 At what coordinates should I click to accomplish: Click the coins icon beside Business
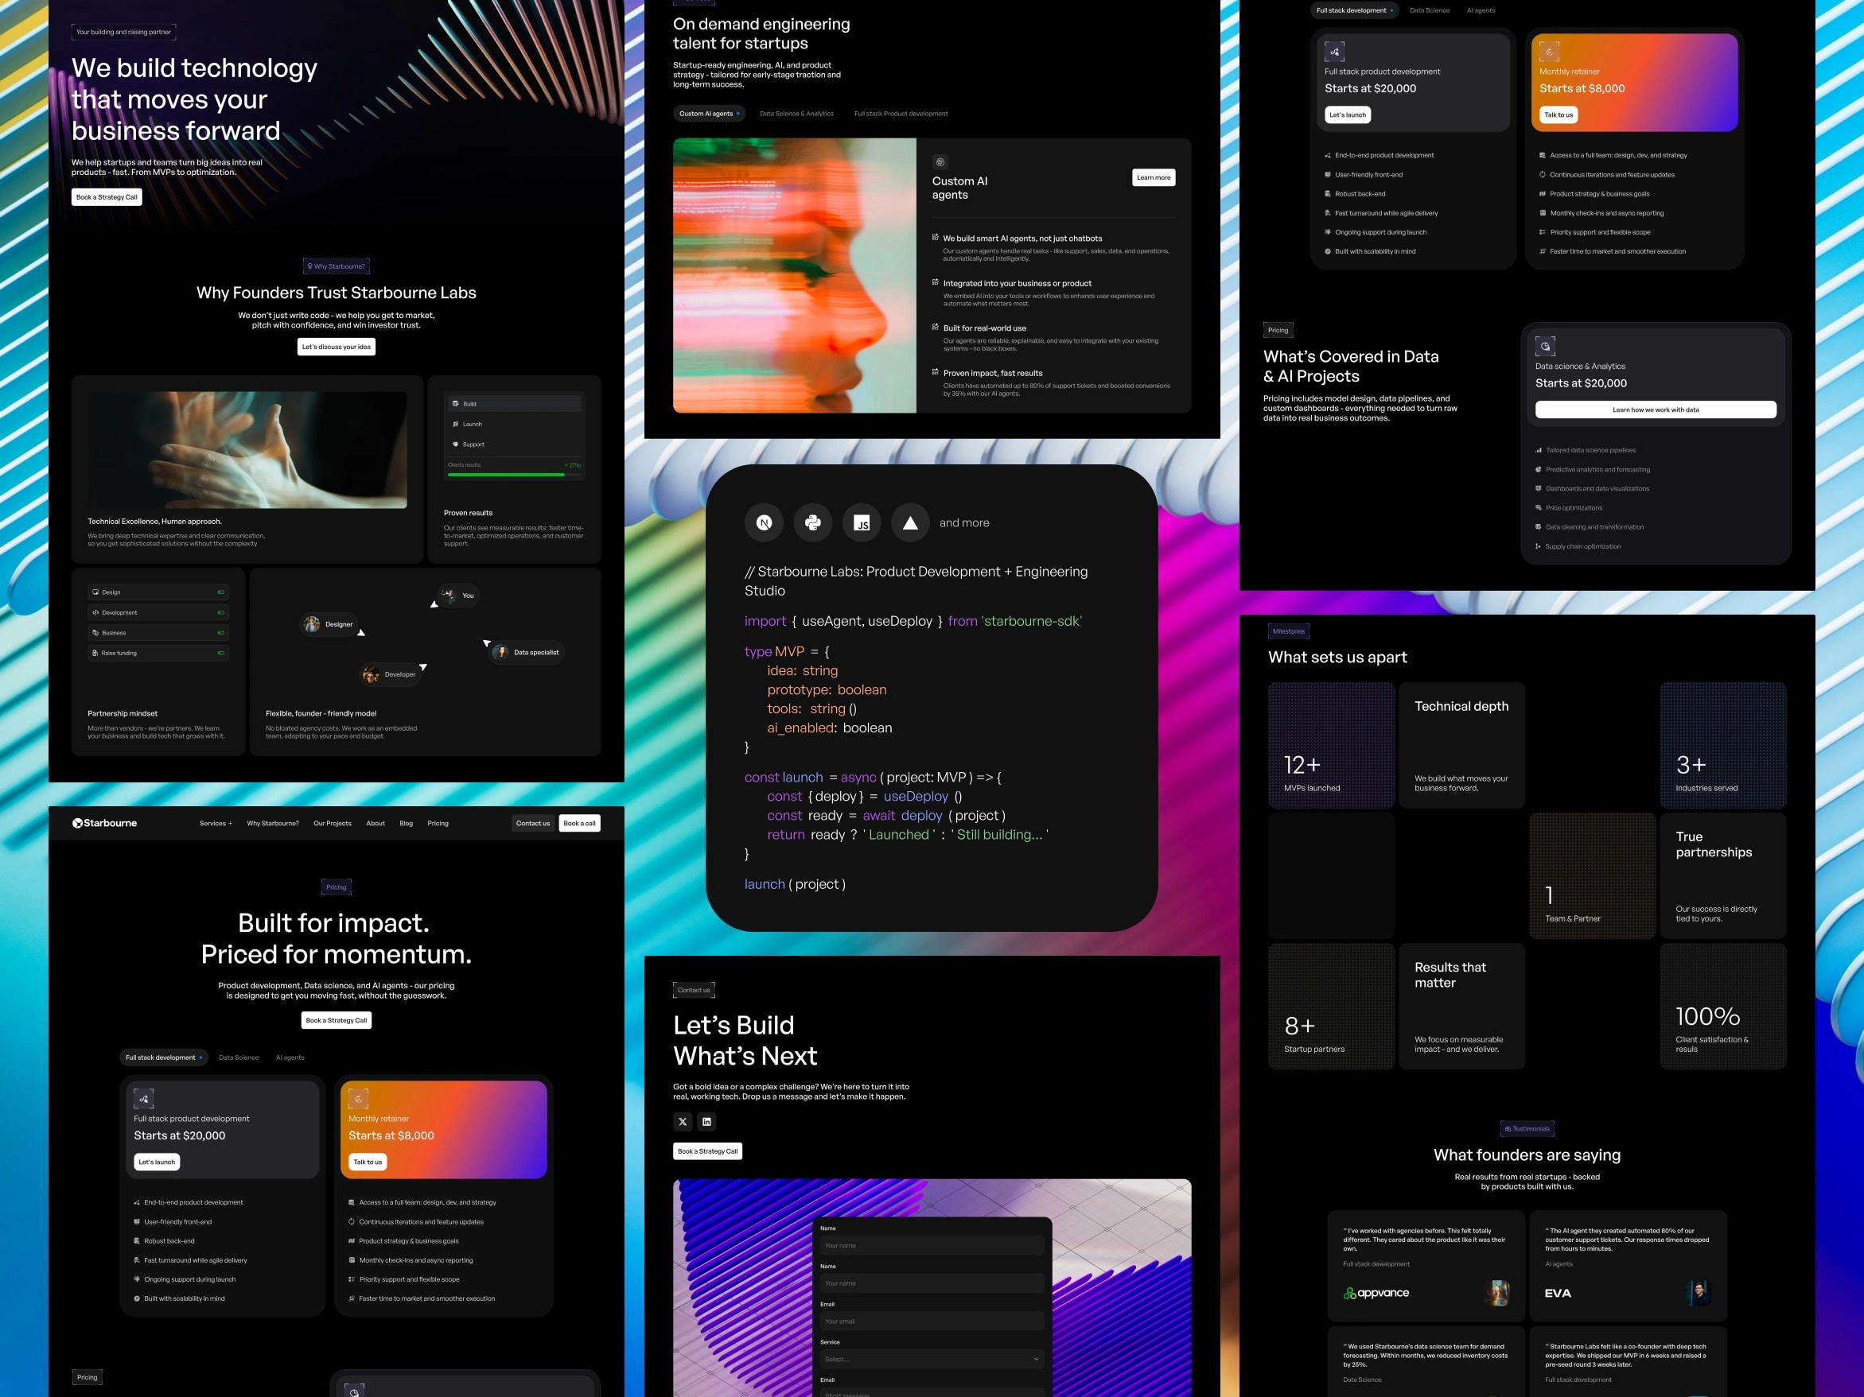pos(95,632)
